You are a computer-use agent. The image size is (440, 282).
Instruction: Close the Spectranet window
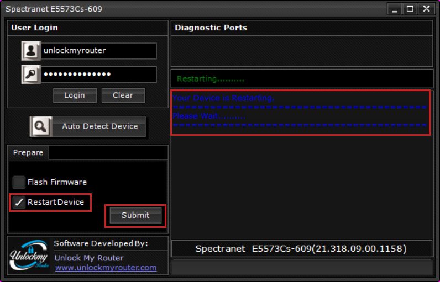point(426,9)
